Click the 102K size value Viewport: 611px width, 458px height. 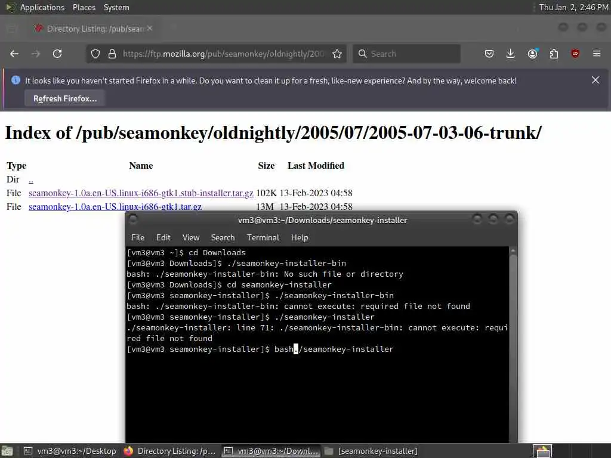pos(266,193)
